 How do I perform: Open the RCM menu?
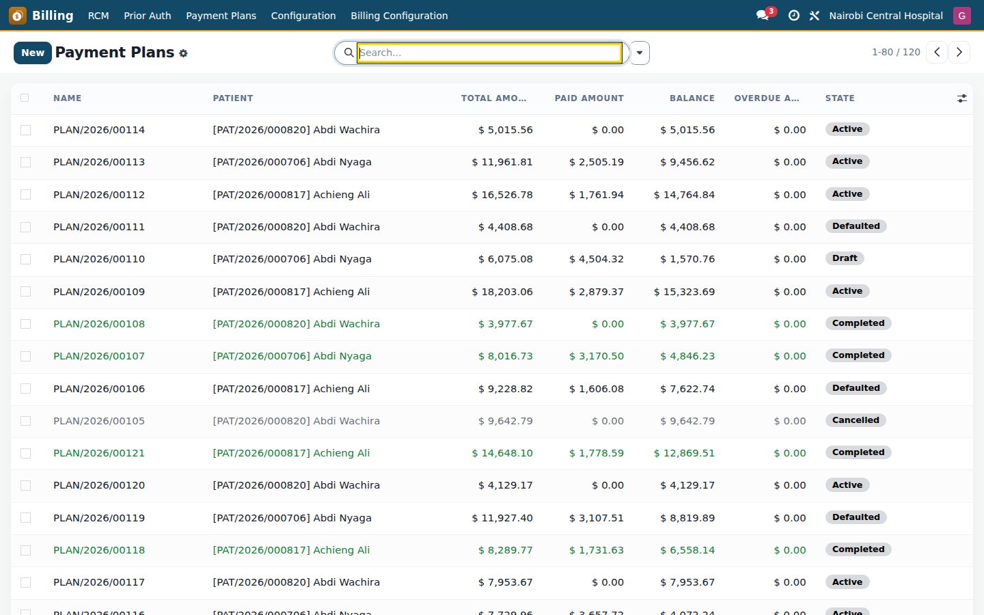click(x=98, y=15)
